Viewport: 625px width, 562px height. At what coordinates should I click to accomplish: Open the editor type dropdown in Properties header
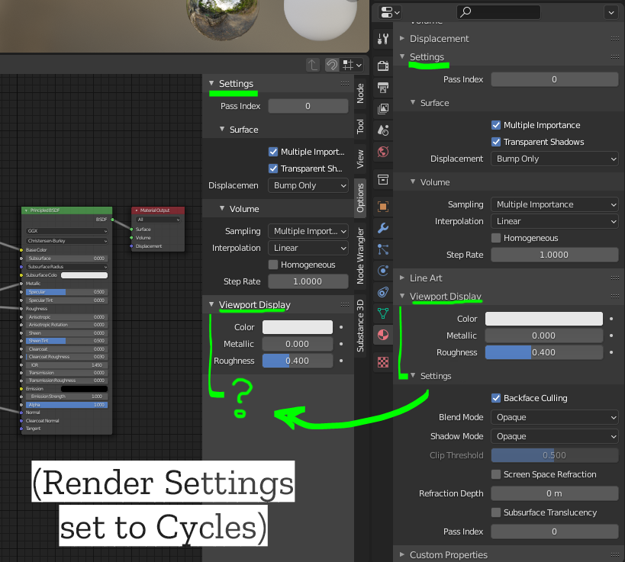tap(389, 12)
